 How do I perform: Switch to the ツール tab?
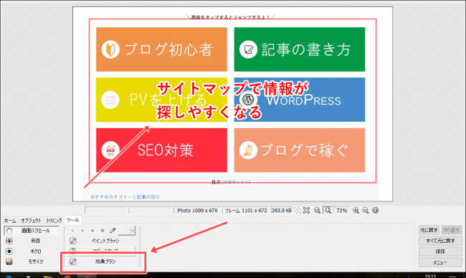point(73,220)
